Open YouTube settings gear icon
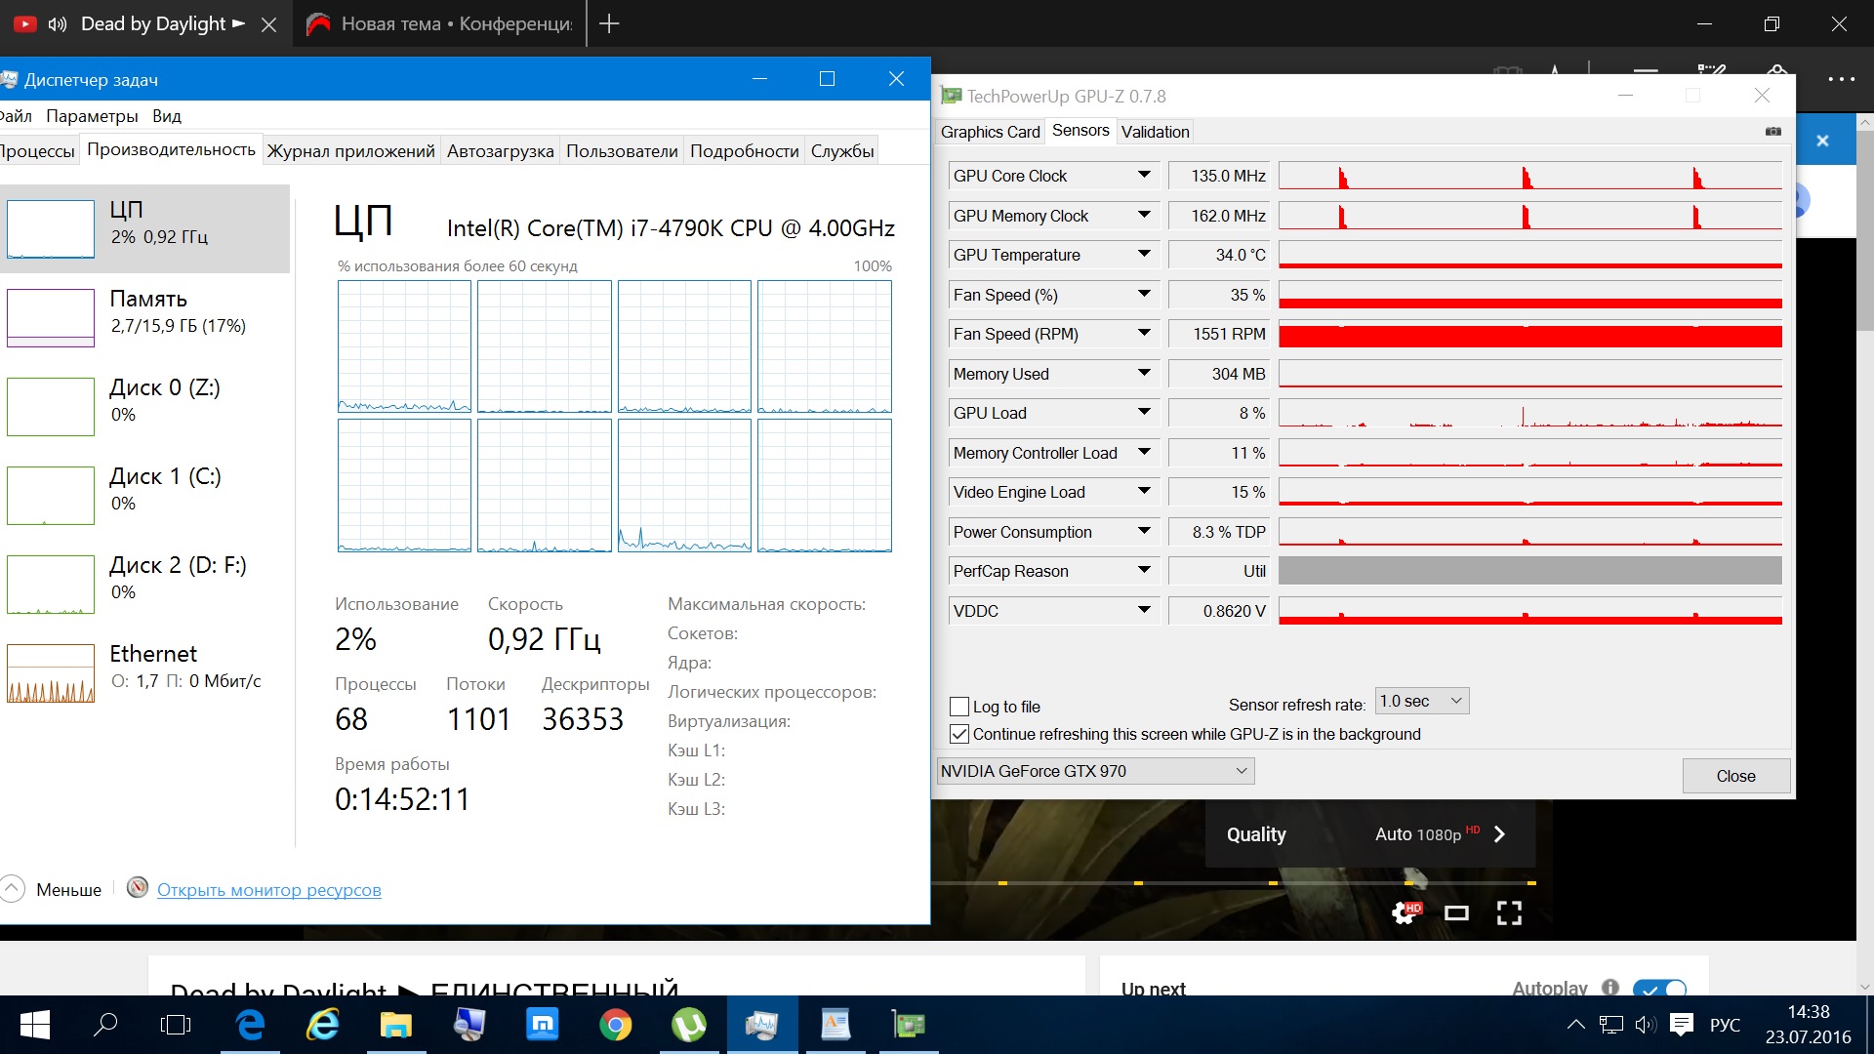This screenshot has height=1054, width=1874. tap(1405, 913)
